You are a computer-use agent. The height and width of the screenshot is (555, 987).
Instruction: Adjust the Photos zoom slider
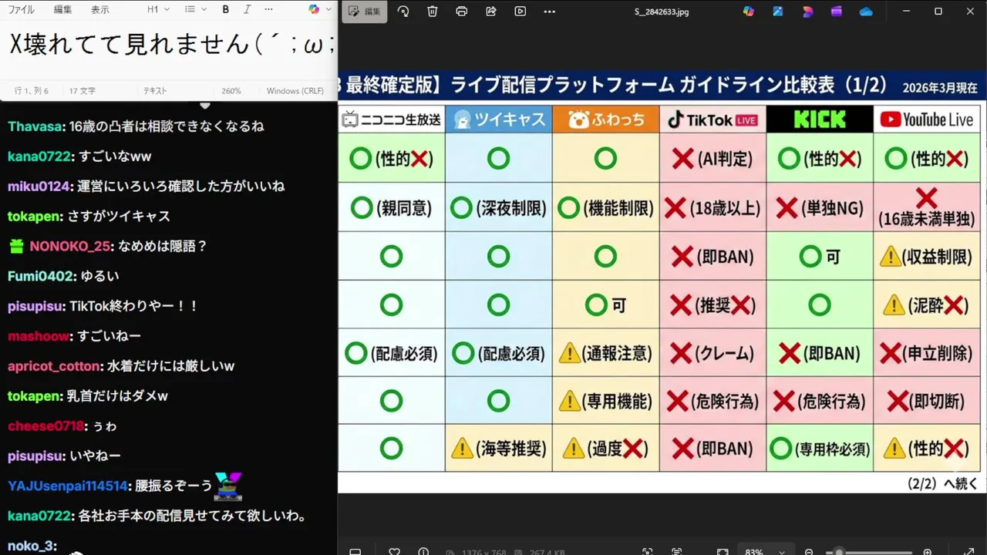869,552
